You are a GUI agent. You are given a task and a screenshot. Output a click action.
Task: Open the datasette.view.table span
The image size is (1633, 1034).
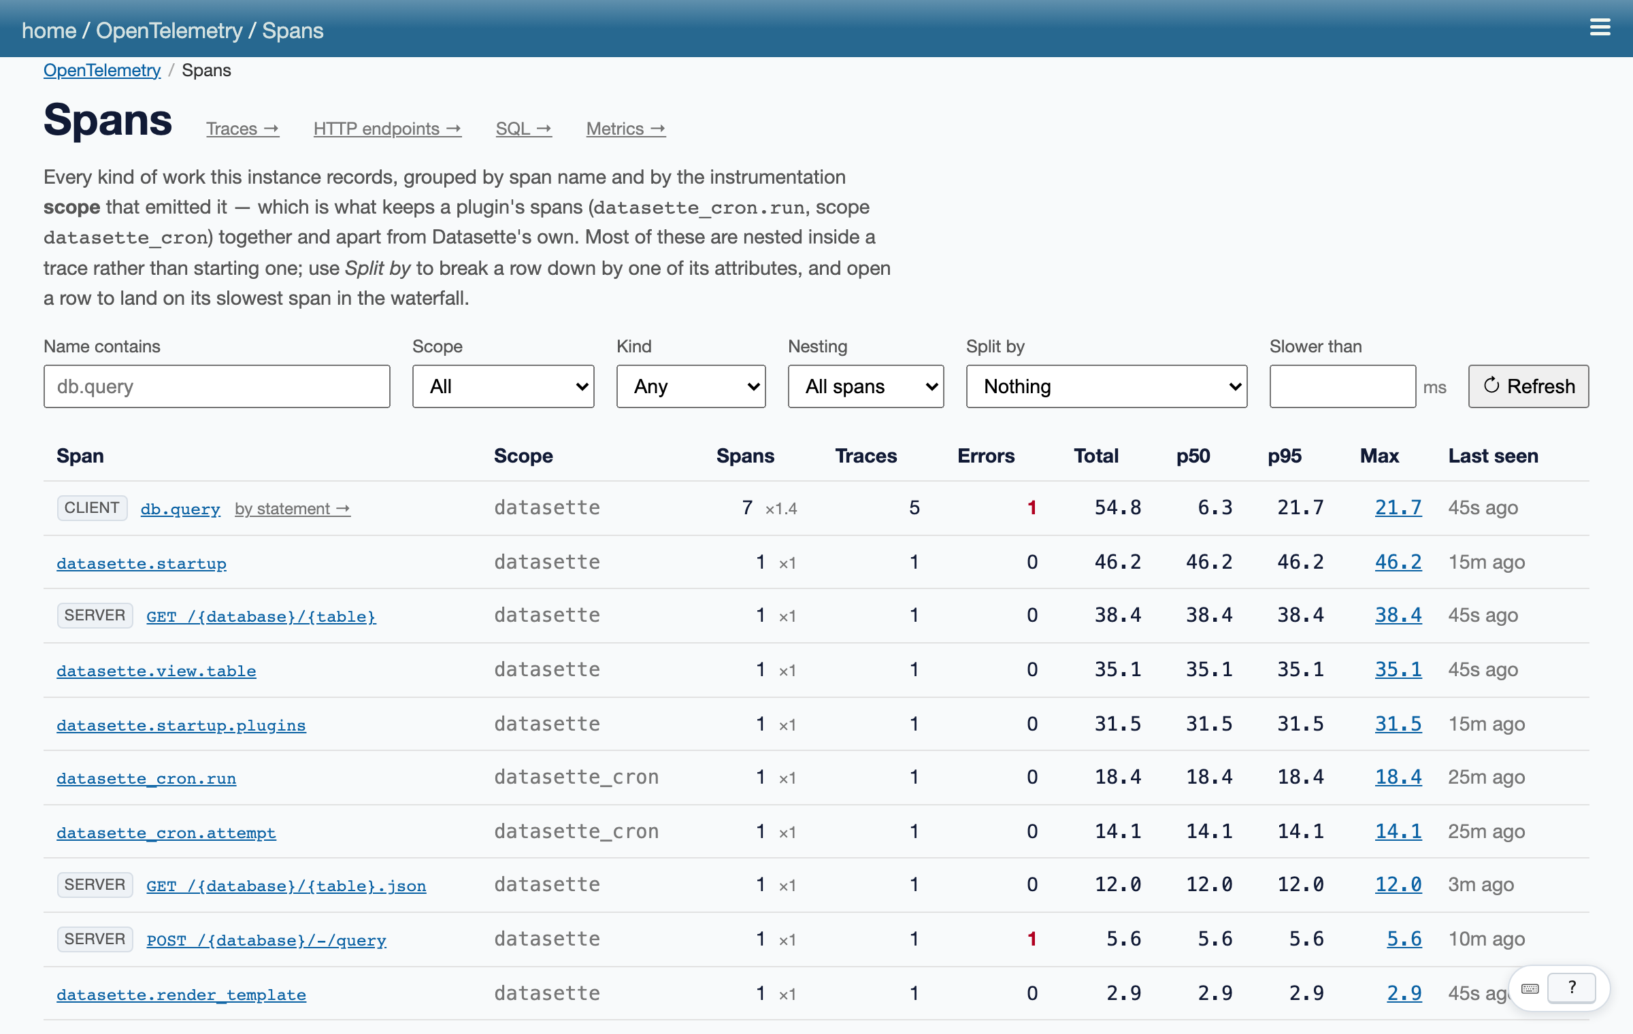(156, 671)
